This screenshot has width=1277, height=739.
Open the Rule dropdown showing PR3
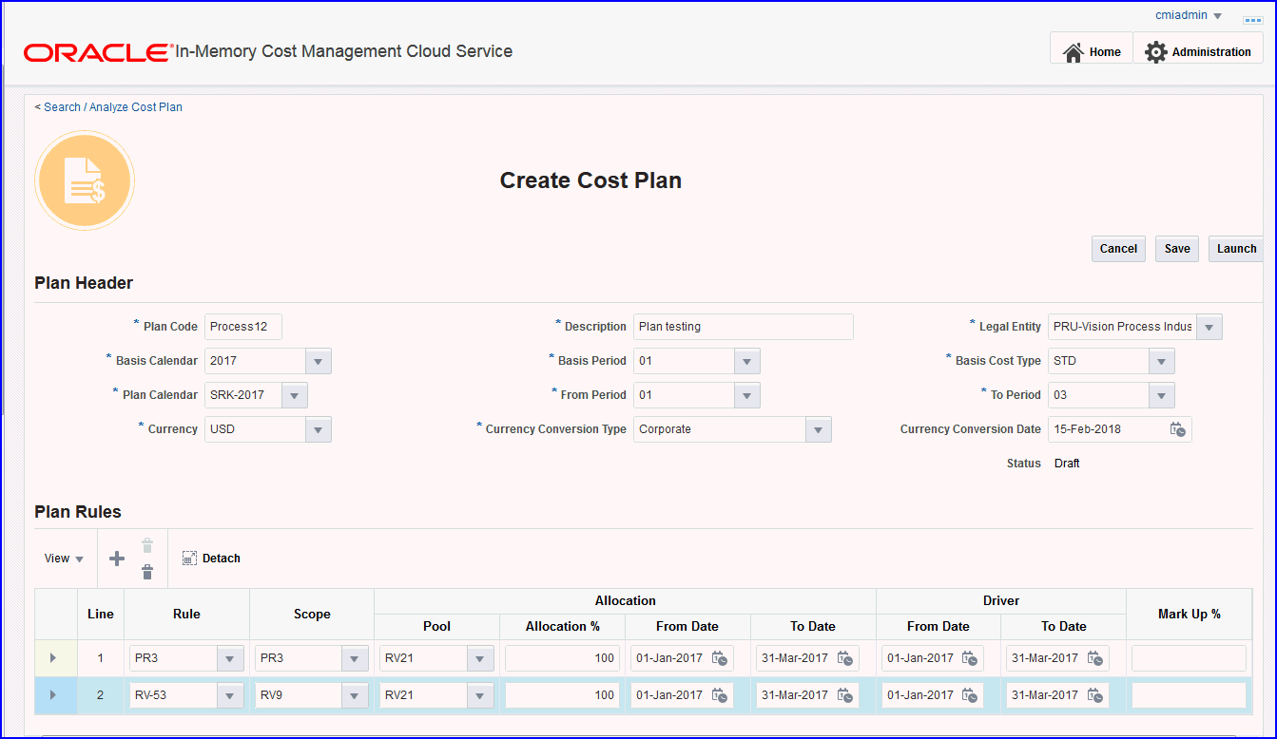230,658
